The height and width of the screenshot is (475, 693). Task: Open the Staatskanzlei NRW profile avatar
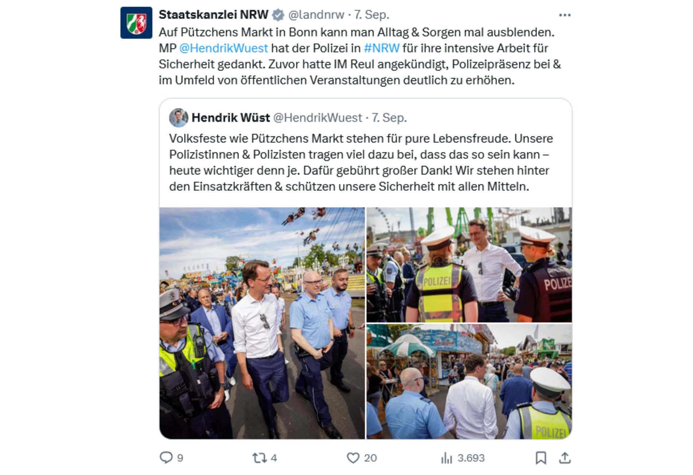[x=136, y=23]
